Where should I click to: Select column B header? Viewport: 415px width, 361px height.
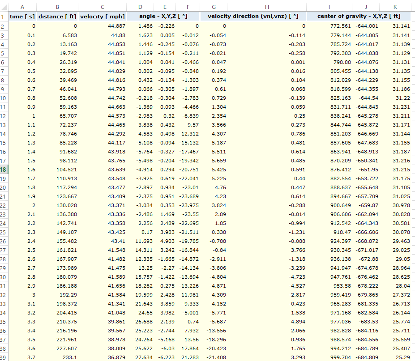pyautogui.click(x=57, y=7)
